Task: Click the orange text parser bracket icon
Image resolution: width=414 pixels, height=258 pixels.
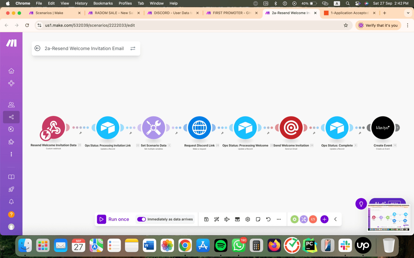Action: click(x=313, y=219)
